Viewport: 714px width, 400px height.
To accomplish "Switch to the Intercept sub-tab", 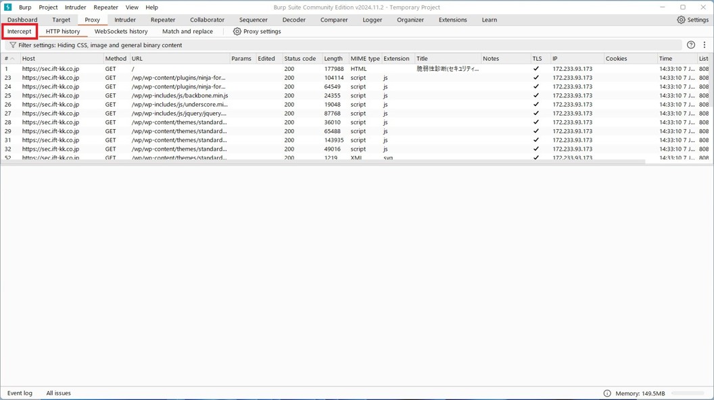I will [19, 32].
